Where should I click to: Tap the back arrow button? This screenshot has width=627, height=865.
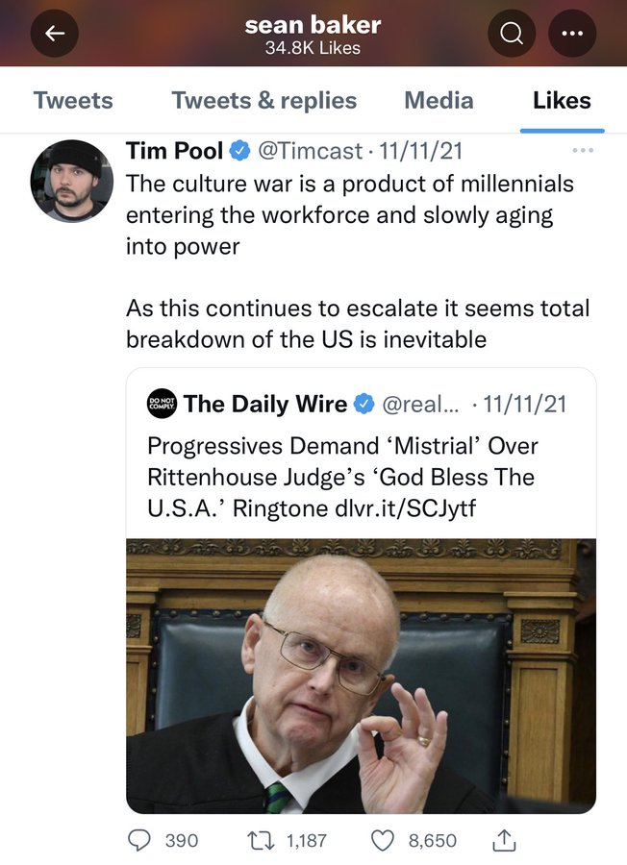(x=55, y=34)
